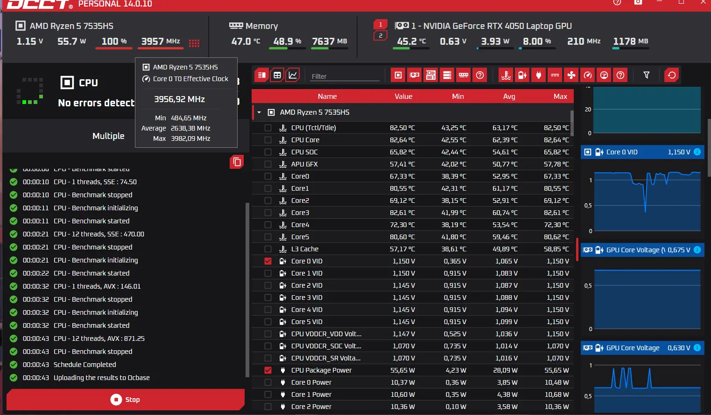Sort the table by the Avg column

509,97
